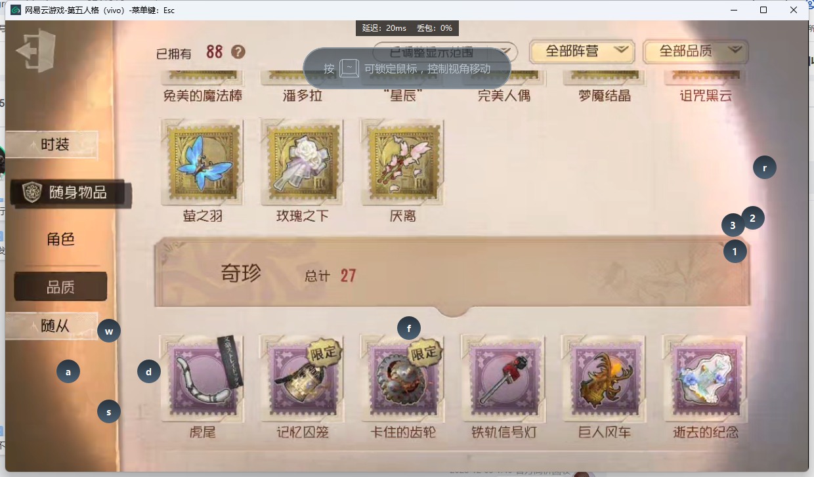Select the 厌离 blossom stamp

tap(402, 162)
